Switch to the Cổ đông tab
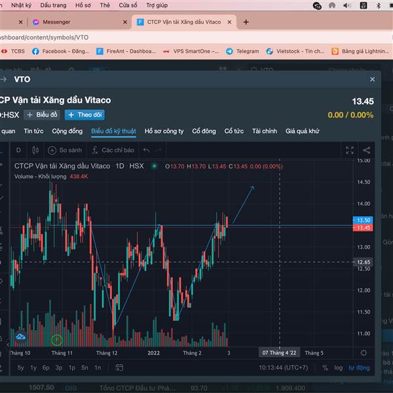This screenshot has width=393, height=393. 204,131
